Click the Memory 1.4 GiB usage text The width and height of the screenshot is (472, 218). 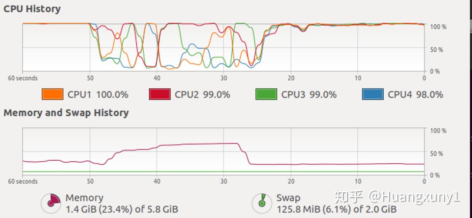(122, 210)
